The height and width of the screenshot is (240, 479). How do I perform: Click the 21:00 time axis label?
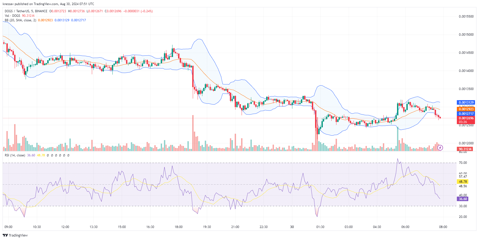235,227
